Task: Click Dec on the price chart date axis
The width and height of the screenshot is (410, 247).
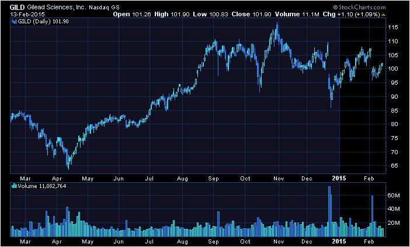Action: (x=307, y=179)
